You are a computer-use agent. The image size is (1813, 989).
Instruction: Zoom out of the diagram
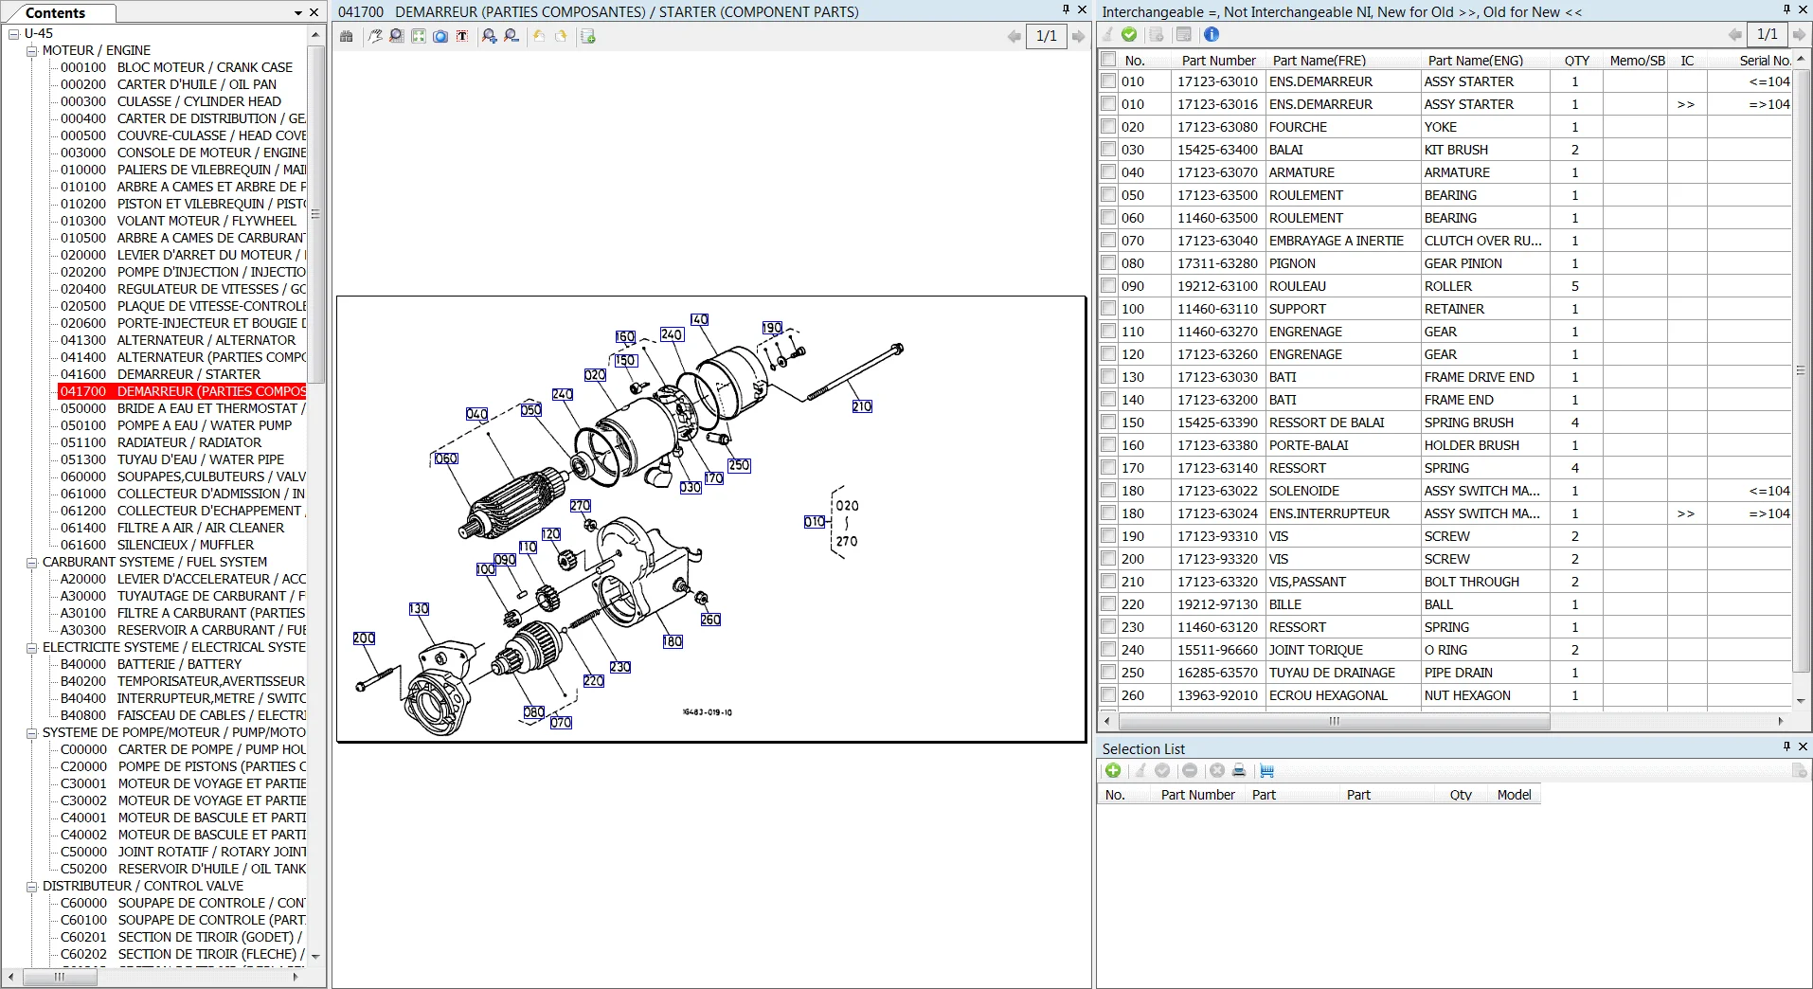point(512,36)
